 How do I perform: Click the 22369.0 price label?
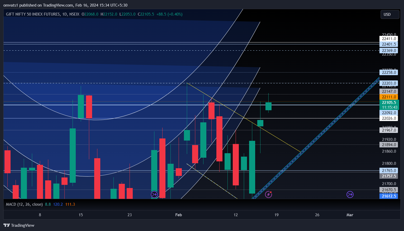[x=389, y=51]
